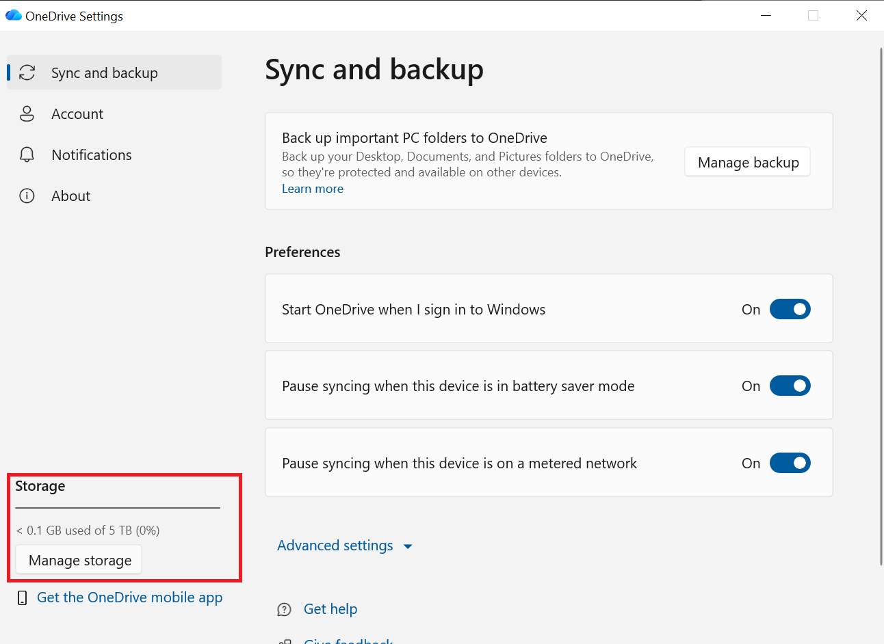Click the 'Preferences' section heading
This screenshot has width=884, height=644.
[302, 252]
